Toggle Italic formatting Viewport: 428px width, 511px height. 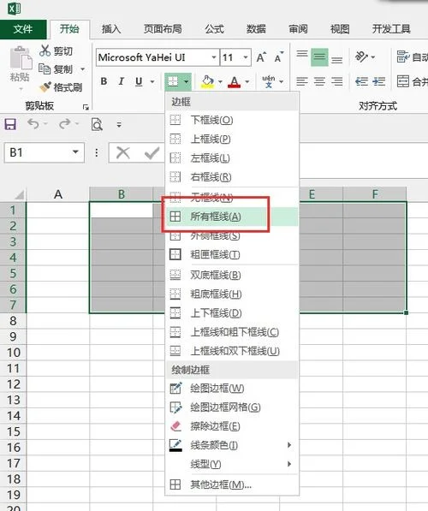tap(122, 81)
